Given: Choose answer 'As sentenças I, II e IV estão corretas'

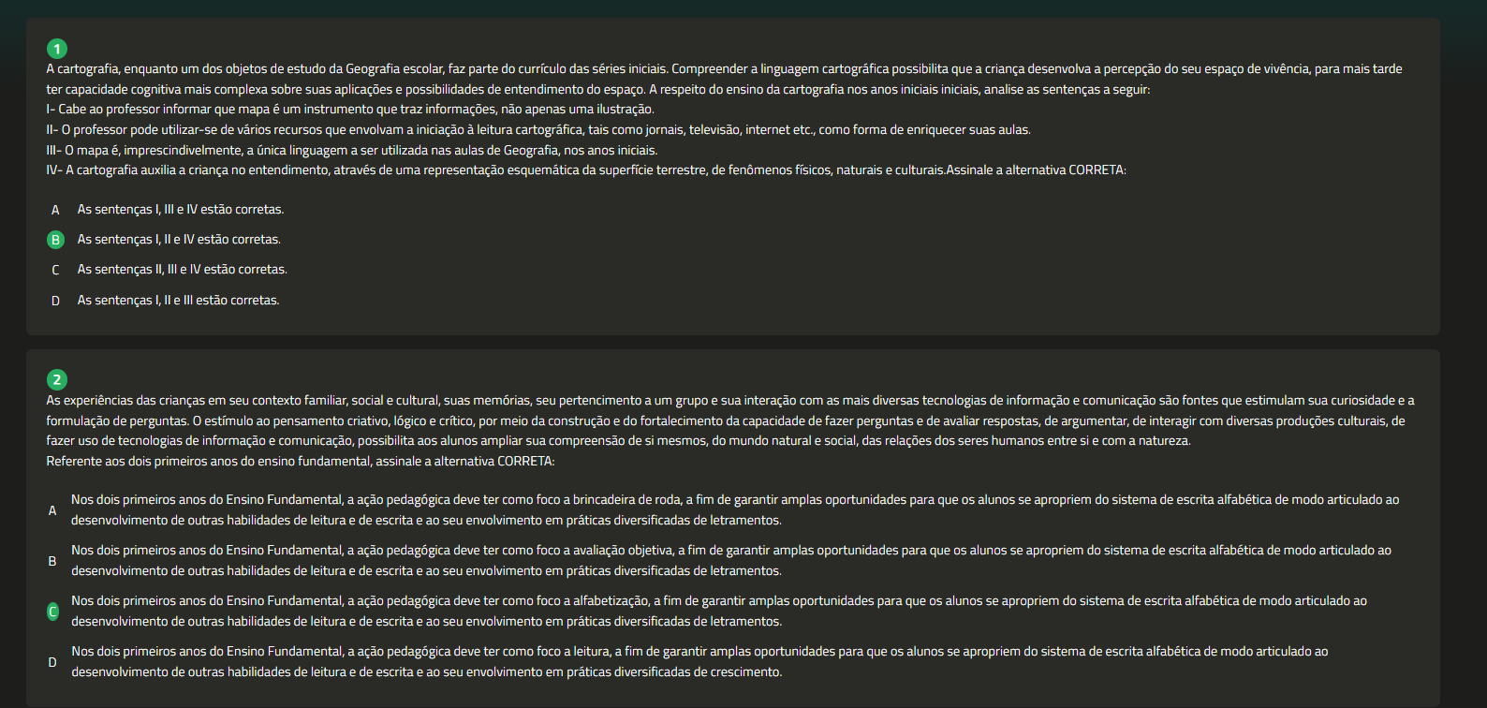Looking at the screenshot, I should (x=179, y=240).
